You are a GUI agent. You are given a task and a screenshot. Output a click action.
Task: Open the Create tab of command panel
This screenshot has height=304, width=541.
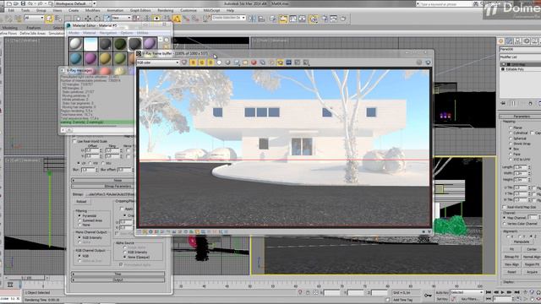point(501,41)
